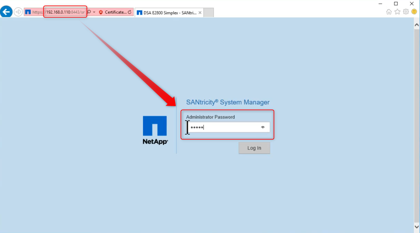Select the DSA E2800 Simplex browser tab

[x=169, y=13]
